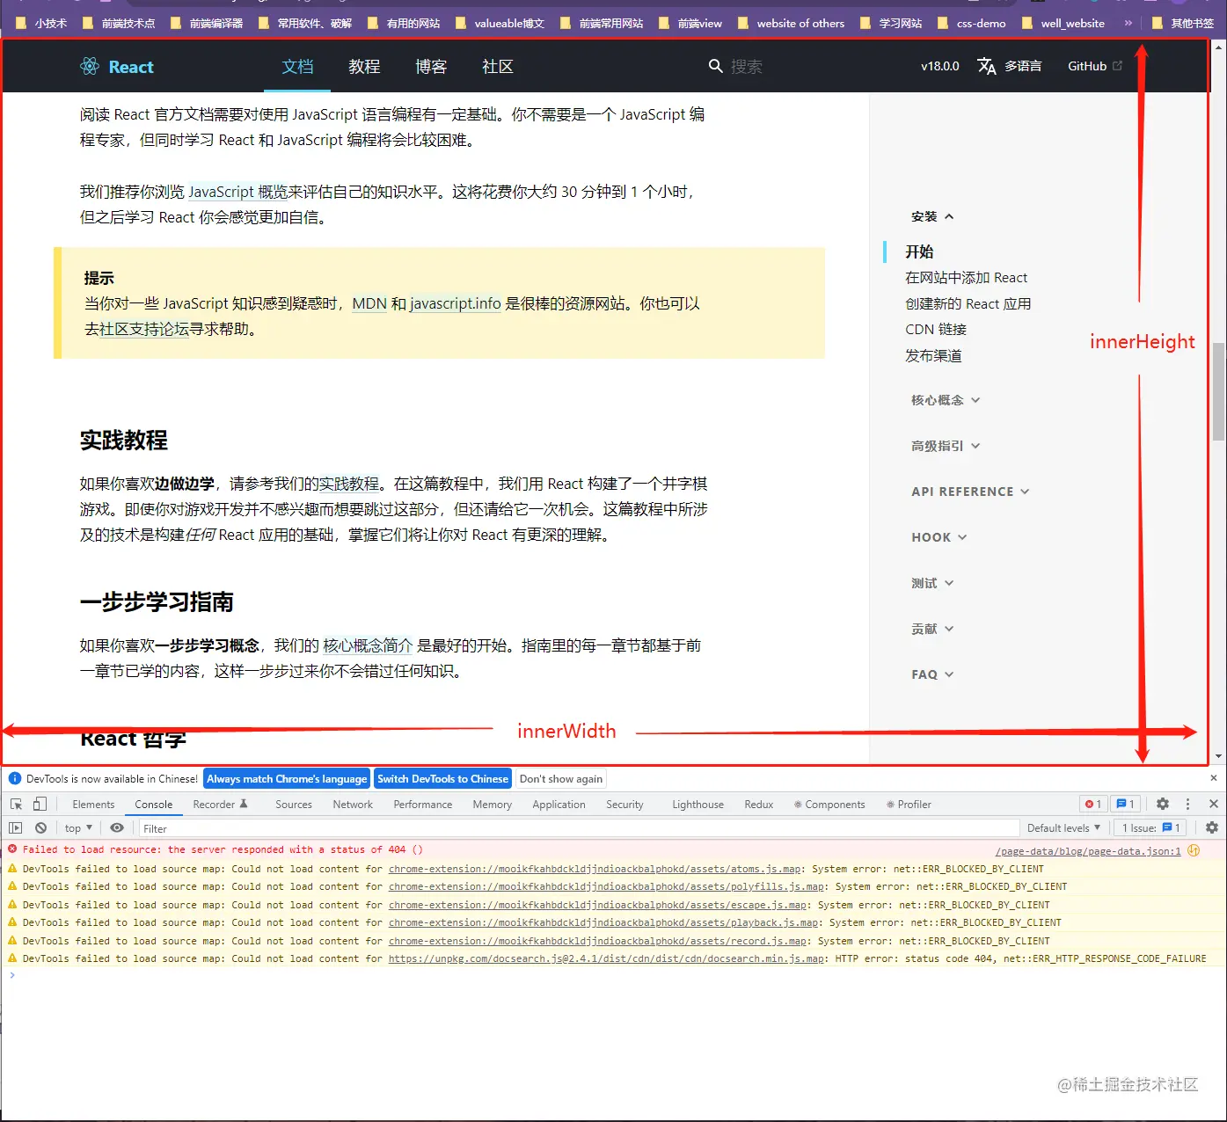The width and height of the screenshot is (1227, 1122).
Task: Toggle device toolbar emulation icon
Action: click(40, 805)
